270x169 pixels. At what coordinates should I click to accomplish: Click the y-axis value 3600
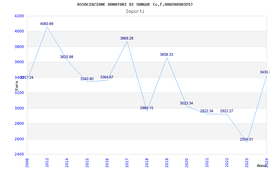pyautogui.click(x=19, y=62)
